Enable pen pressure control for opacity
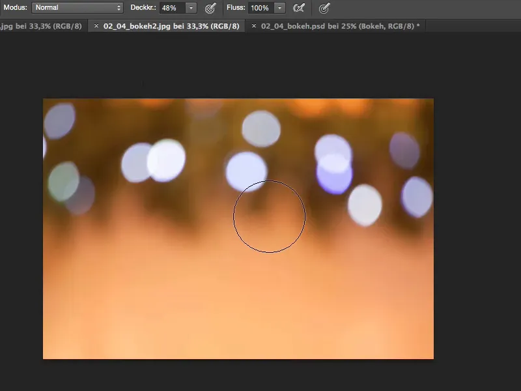The height and width of the screenshot is (391, 521). pos(208,8)
